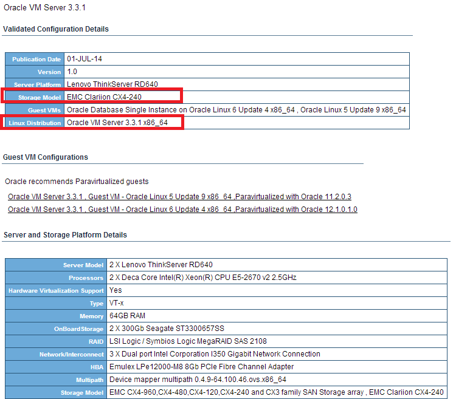Click the Memory value 64GB RAM
Viewport: 456px width, 399px height.
coord(127,316)
